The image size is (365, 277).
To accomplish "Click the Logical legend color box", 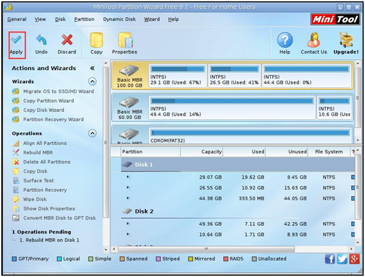I will 60,259.
